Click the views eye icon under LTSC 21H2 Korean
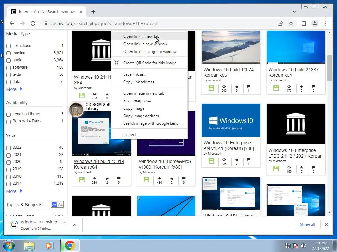 click(289, 167)
